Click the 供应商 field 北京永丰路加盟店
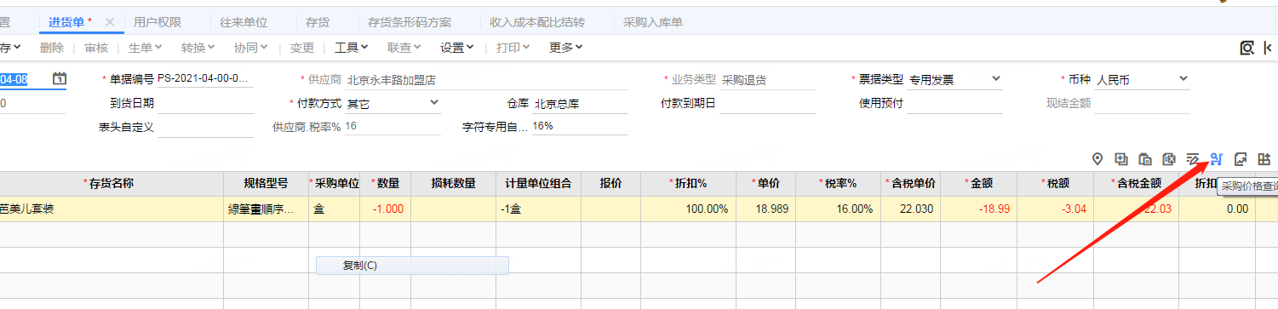The width and height of the screenshot is (1278, 309). (487, 80)
